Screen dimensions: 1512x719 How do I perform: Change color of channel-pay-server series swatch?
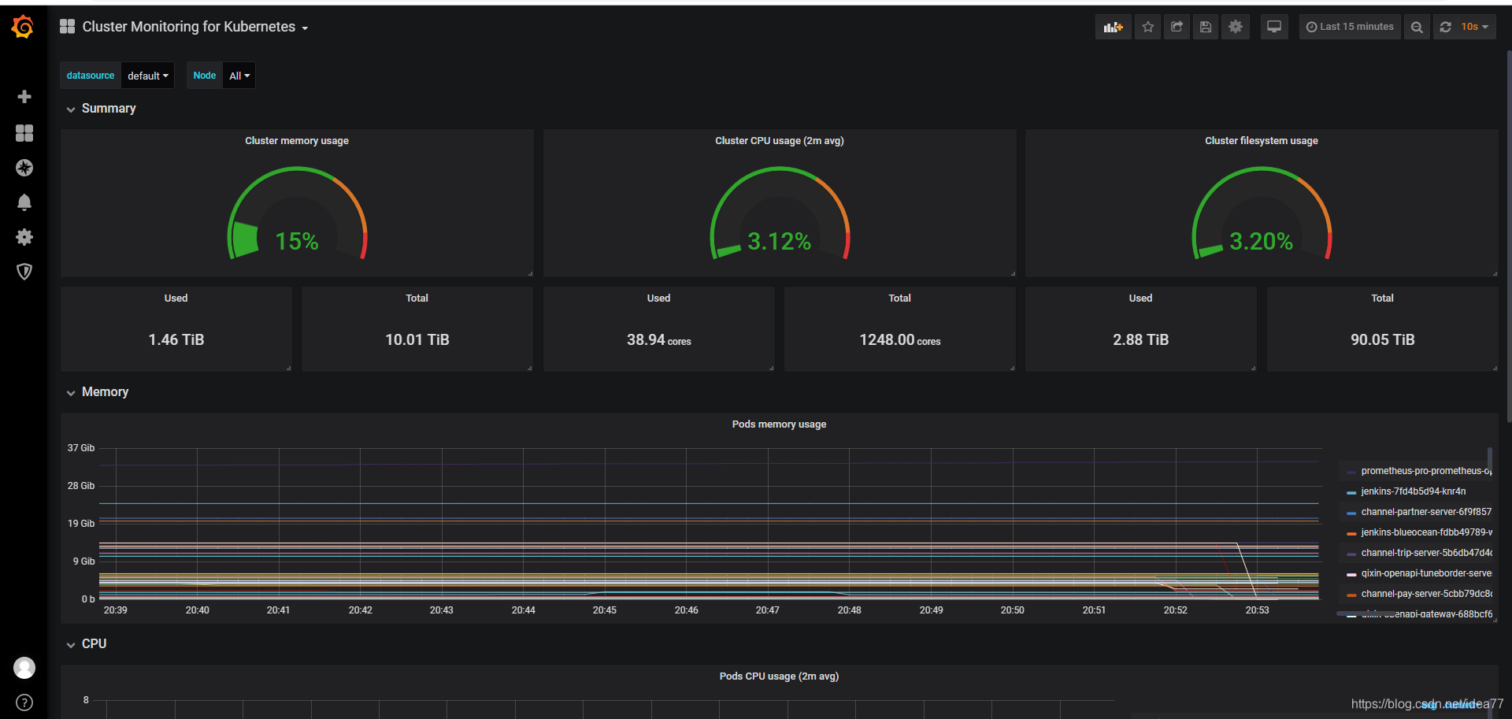(x=1351, y=595)
